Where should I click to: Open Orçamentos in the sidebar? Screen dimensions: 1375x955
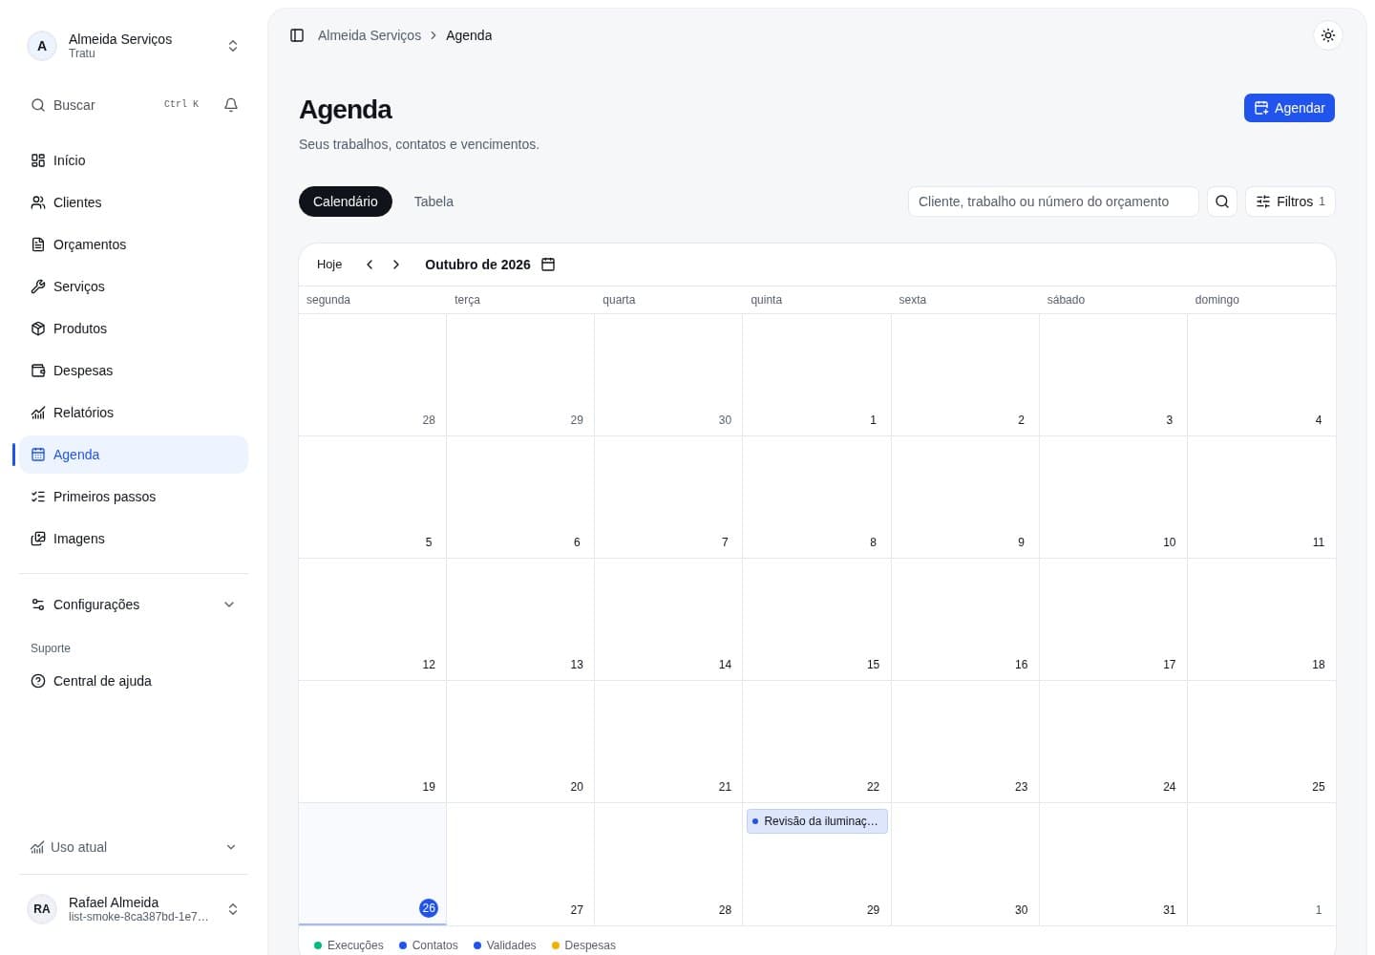click(x=134, y=244)
